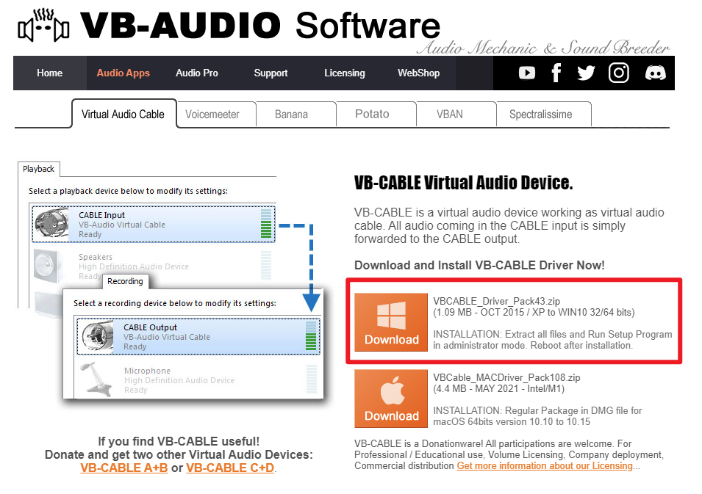Open the Support menu item
The image size is (702, 494).
point(271,73)
